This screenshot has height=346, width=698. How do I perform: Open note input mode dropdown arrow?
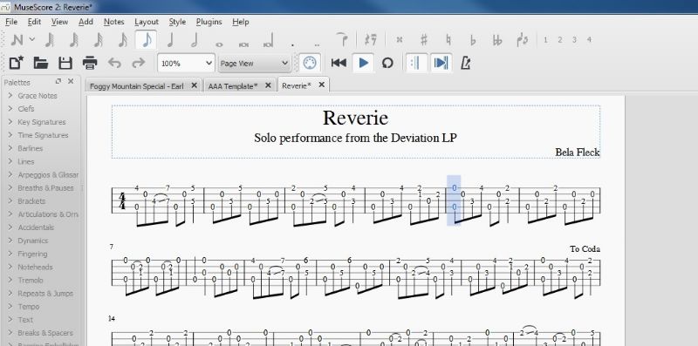pyautogui.click(x=32, y=39)
